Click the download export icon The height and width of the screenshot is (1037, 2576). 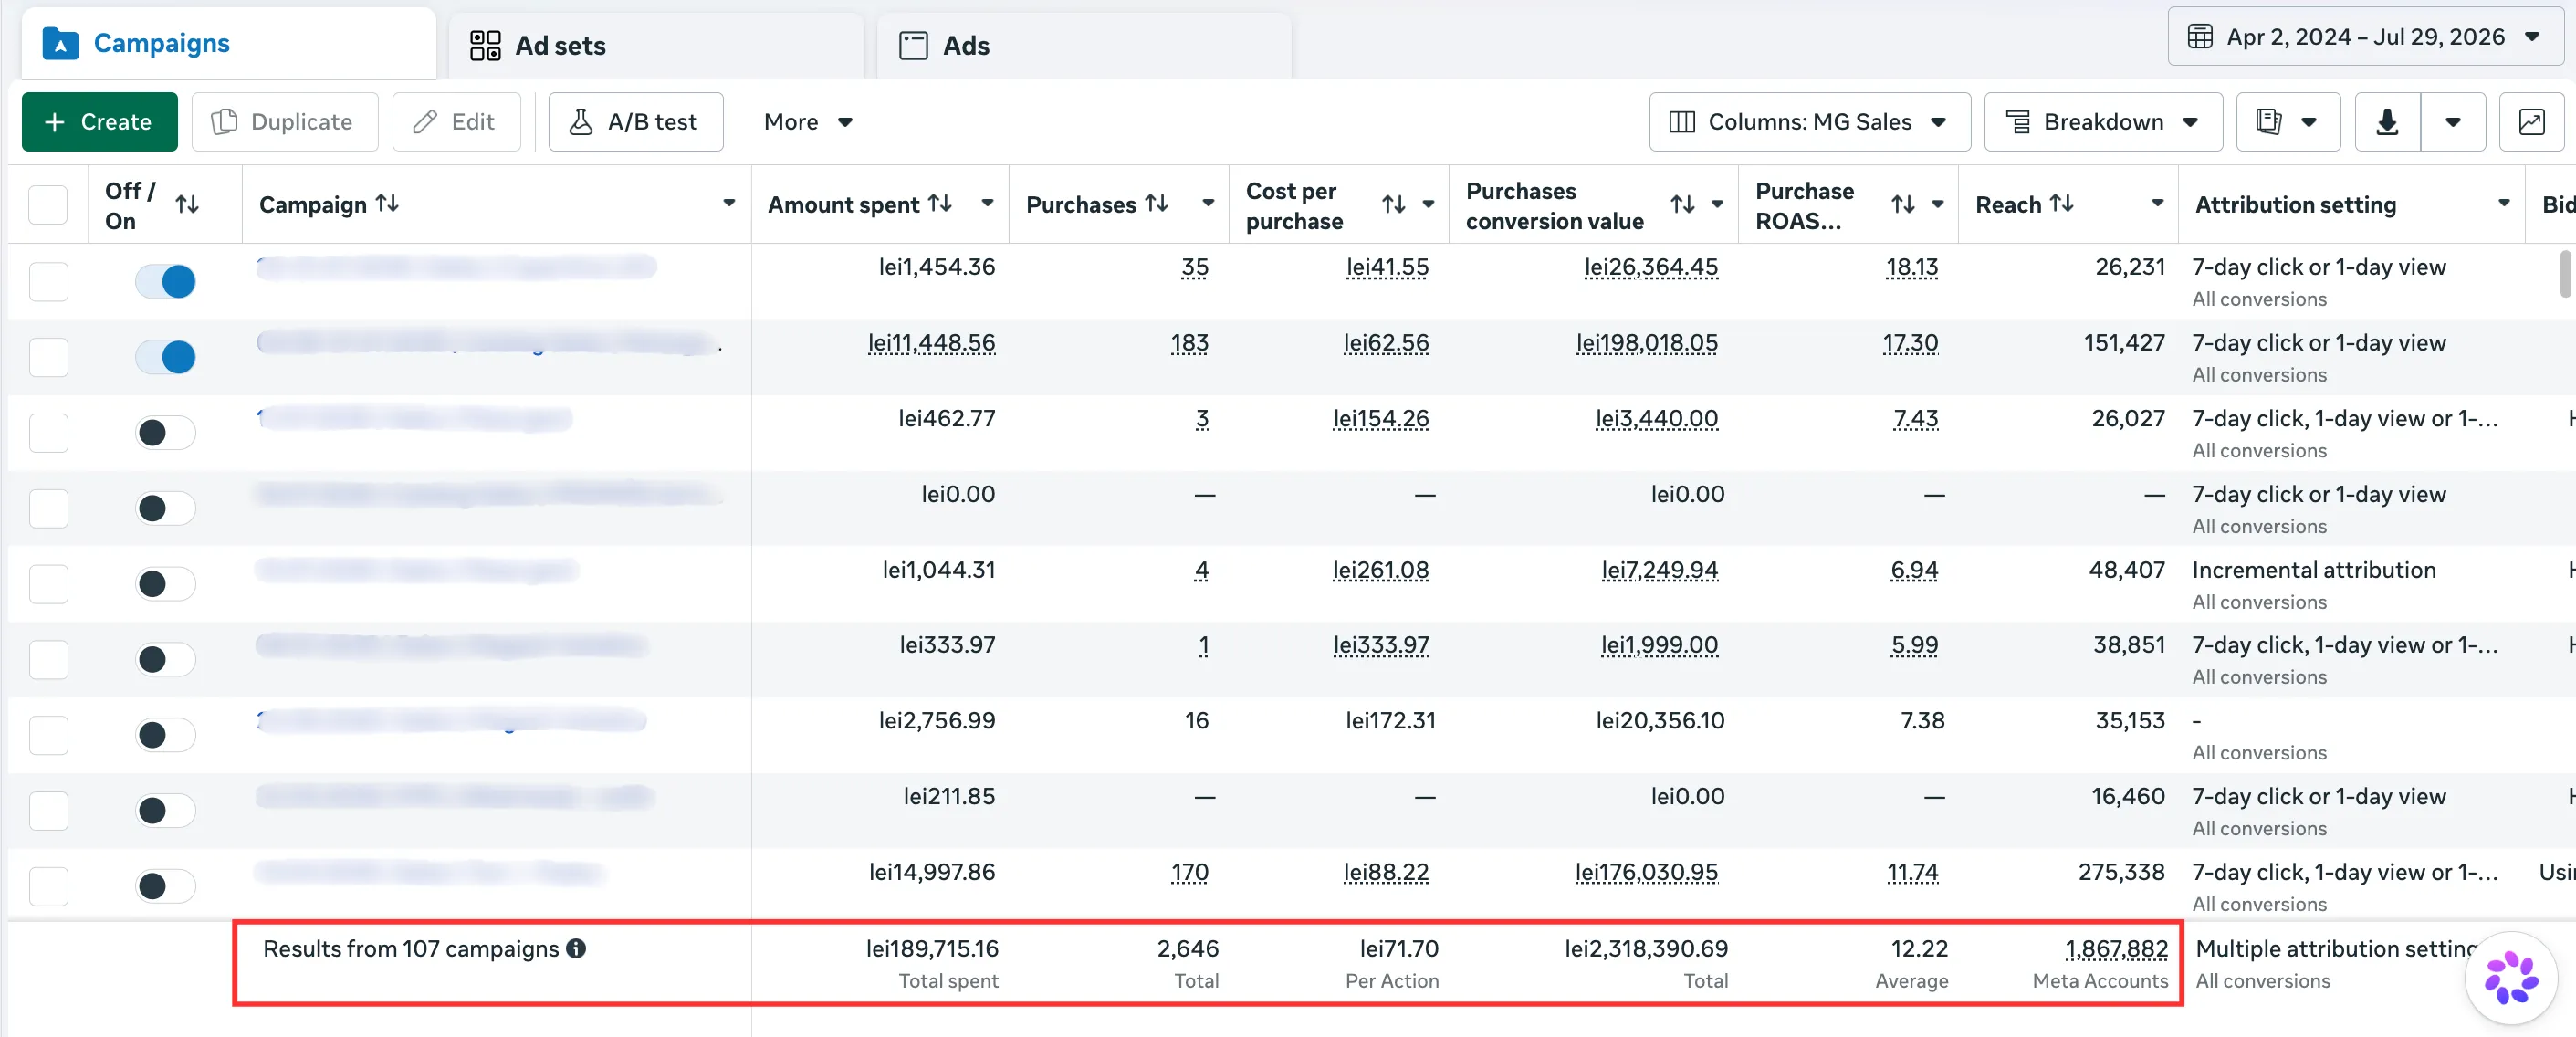coord(2387,122)
